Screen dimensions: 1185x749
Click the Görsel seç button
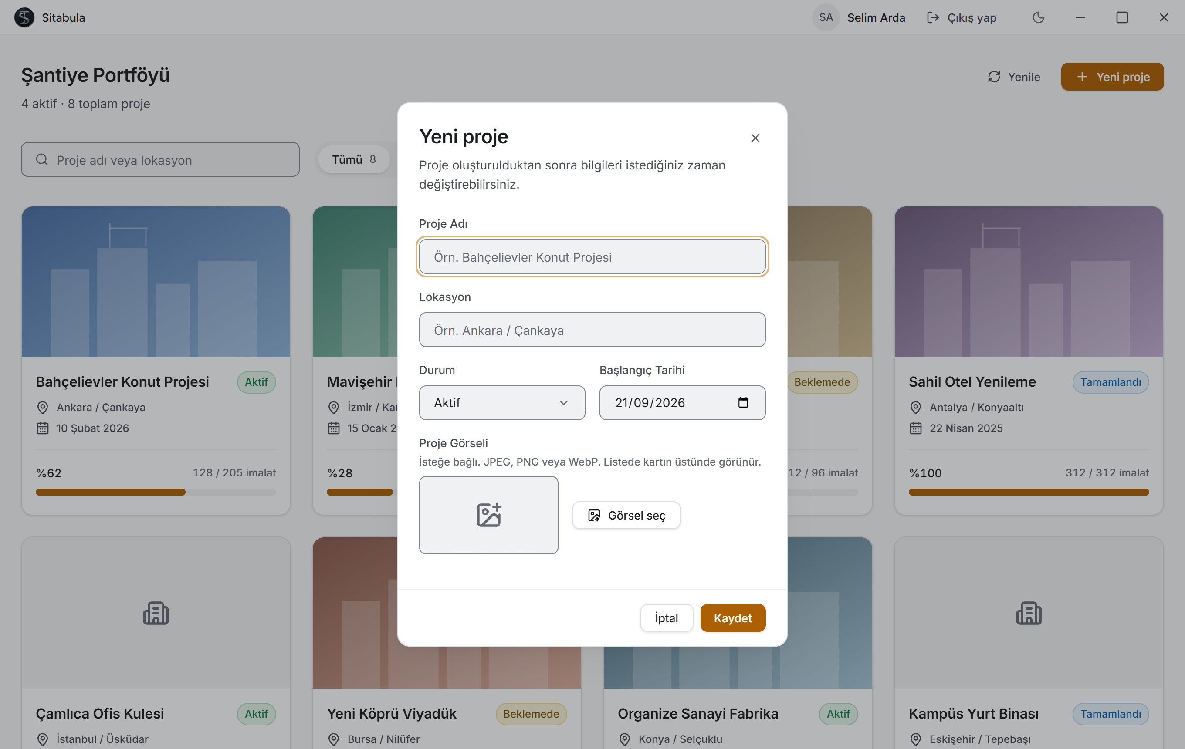pos(626,516)
